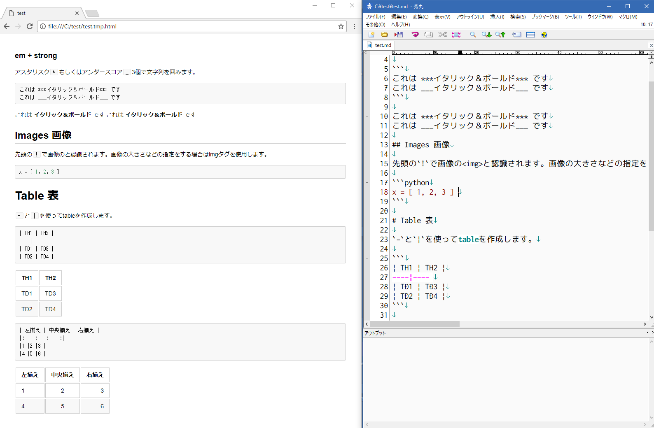Image resolution: width=654 pixels, height=428 pixels.
Task: Click the new file icon in Hidemaru toolbar
Action: [x=371, y=35]
